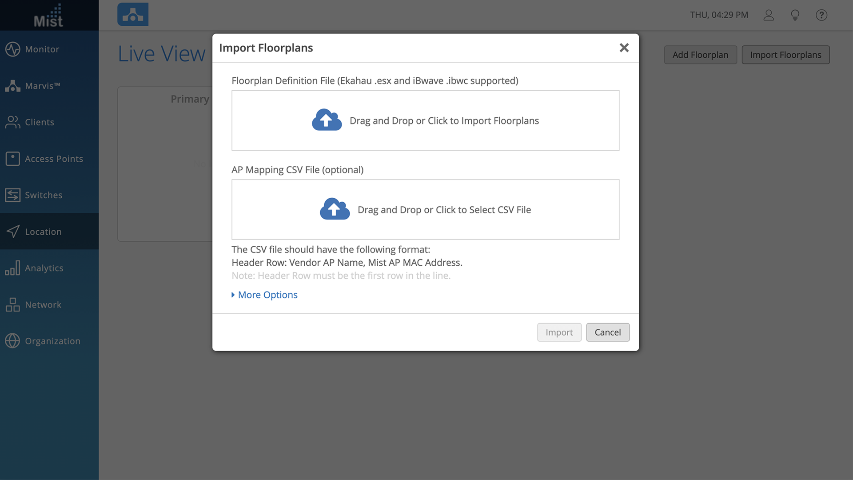Viewport: 853px width, 480px height.
Task: Select the Location menu item
Action: tap(43, 232)
